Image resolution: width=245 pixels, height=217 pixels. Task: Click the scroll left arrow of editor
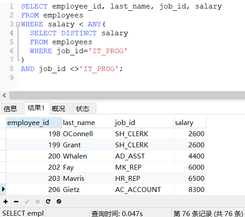(4, 95)
